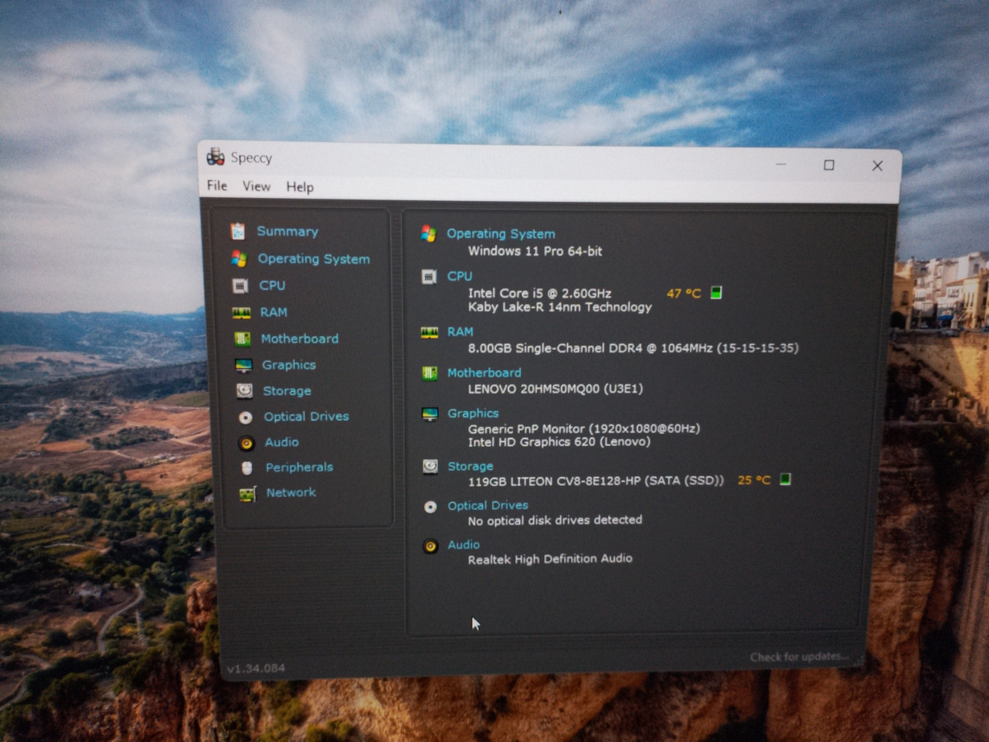This screenshot has width=989, height=742.
Task: Click the Optical Drives disc icon in sidebar
Action: (246, 417)
